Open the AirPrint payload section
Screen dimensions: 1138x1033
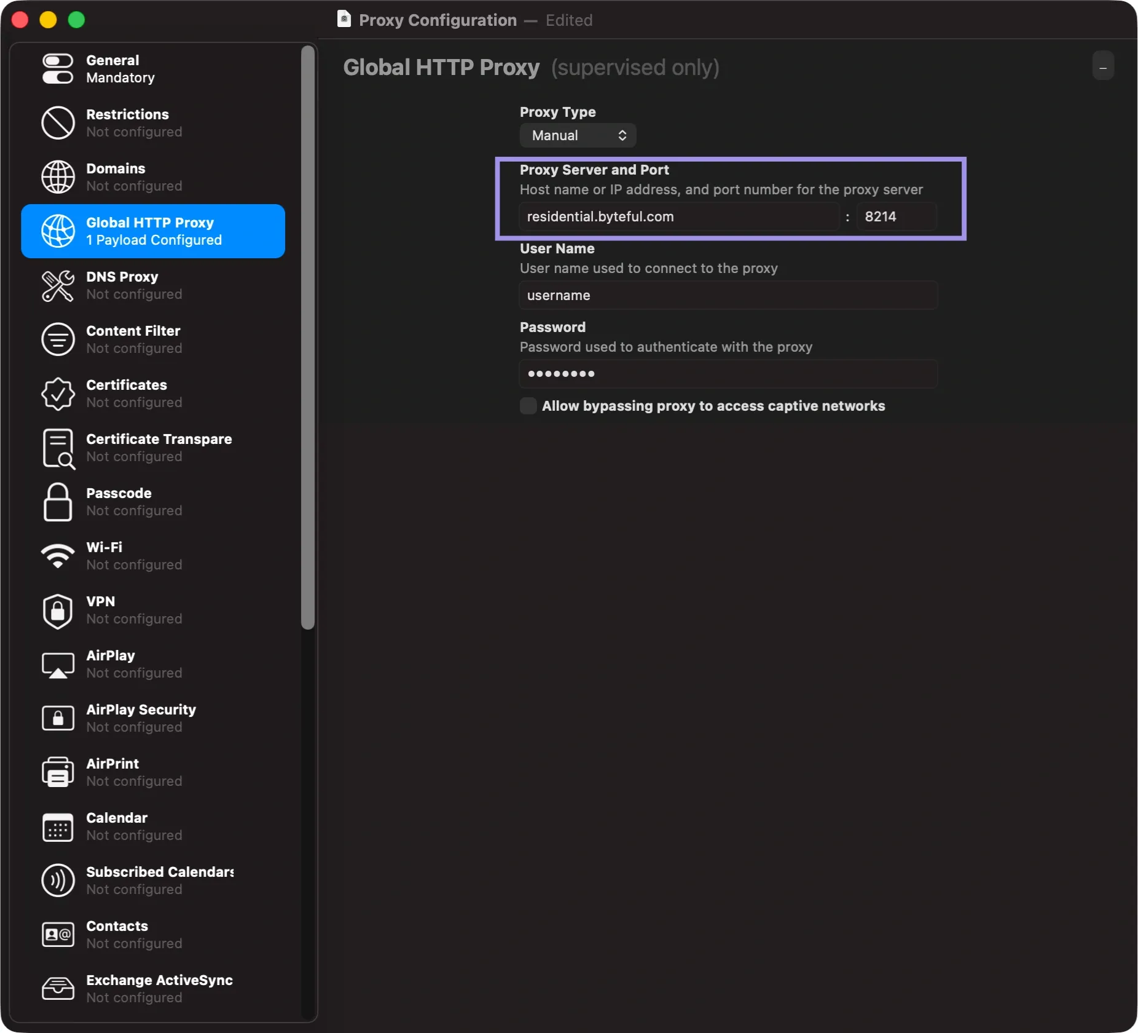click(x=153, y=772)
